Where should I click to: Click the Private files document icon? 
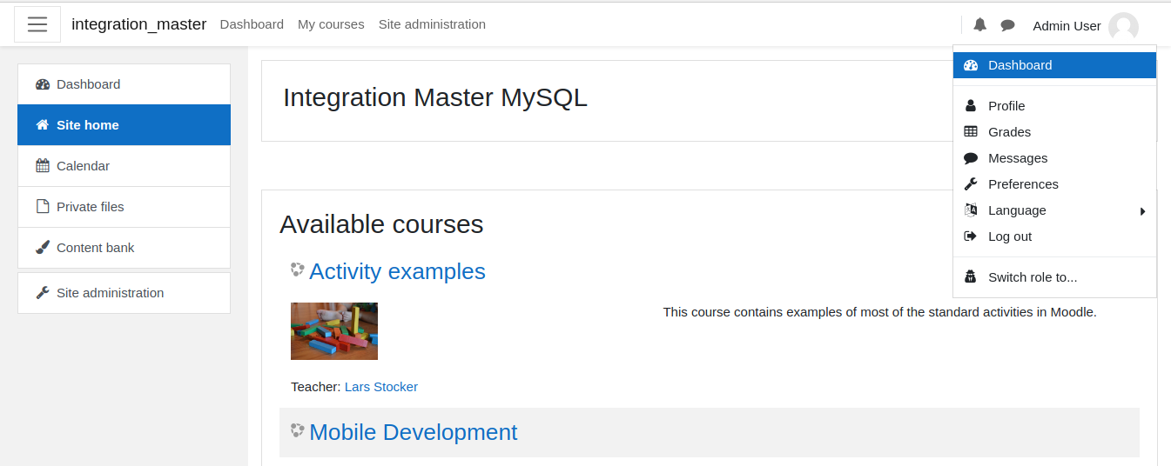43,207
